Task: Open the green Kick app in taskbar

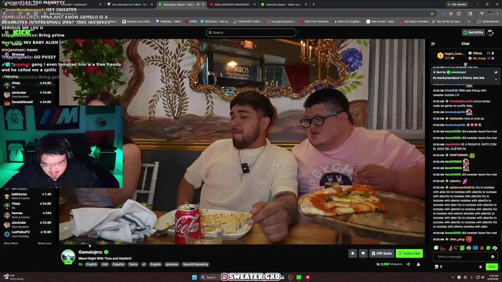Action: 299,277
